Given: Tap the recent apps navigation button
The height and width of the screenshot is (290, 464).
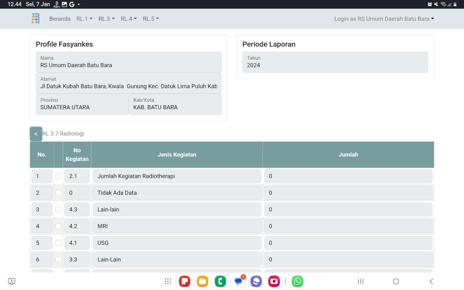Looking at the screenshot, I should (361, 281).
